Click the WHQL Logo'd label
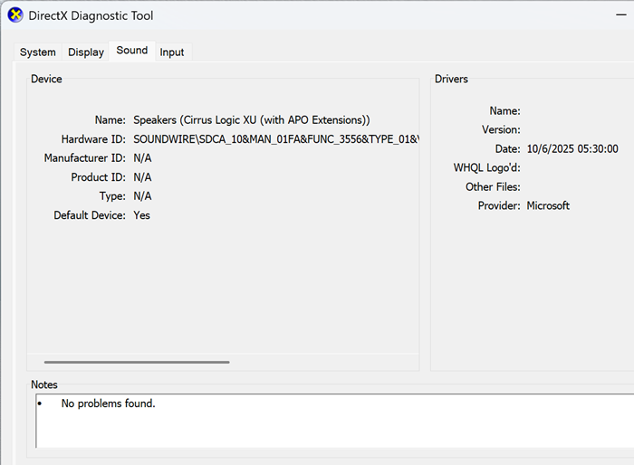Viewport: 634px width, 465px height. [x=487, y=167]
